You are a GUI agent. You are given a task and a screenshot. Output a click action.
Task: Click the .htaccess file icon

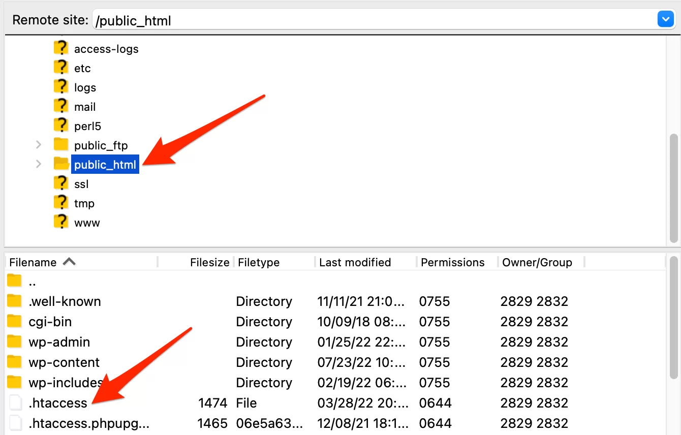(16, 402)
